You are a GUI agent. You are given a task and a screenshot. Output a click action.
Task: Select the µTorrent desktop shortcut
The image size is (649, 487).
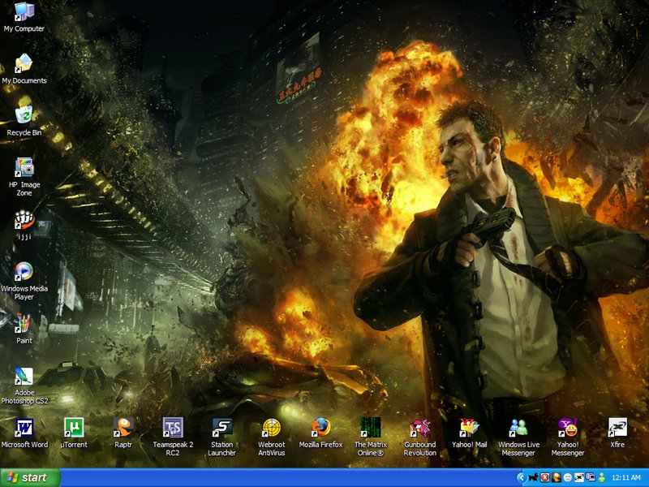[x=74, y=433]
